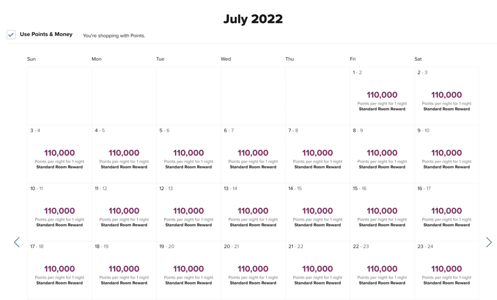The image size is (497, 300).
Task: Click the You're shopping with Points text
Action: [116, 35]
